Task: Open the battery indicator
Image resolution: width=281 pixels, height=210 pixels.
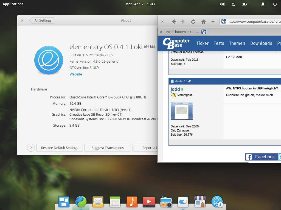Action: pos(245,4)
